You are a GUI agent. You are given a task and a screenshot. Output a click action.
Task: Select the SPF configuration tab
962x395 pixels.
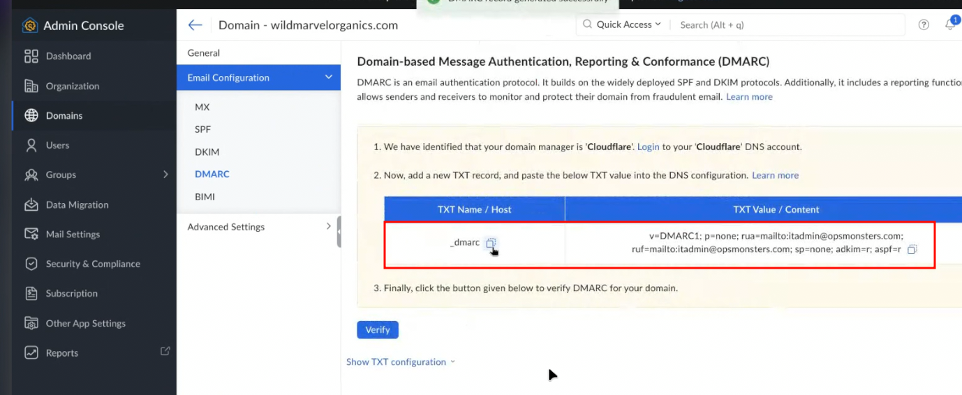pyautogui.click(x=202, y=129)
